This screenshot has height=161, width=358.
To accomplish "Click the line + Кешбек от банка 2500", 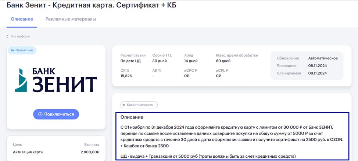I will click(144, 146).
